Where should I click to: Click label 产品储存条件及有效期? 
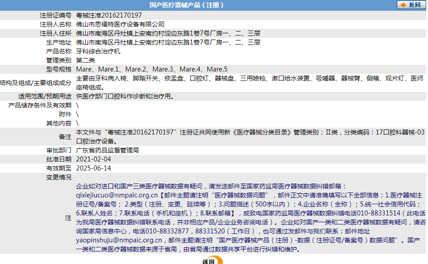point(40,105)
